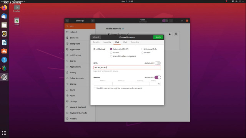Open the system menu dropdown arrow
Image resolution: width=246 pixels, height=138 pixels.
243,1
